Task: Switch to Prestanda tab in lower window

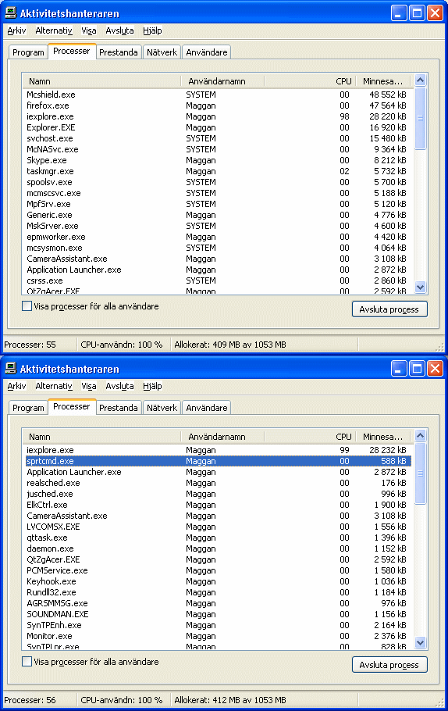Action: [x=119, y=408]
